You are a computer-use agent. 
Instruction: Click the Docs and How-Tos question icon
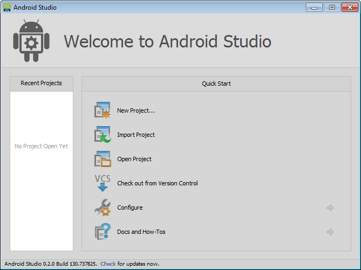(x=103, y=232)
